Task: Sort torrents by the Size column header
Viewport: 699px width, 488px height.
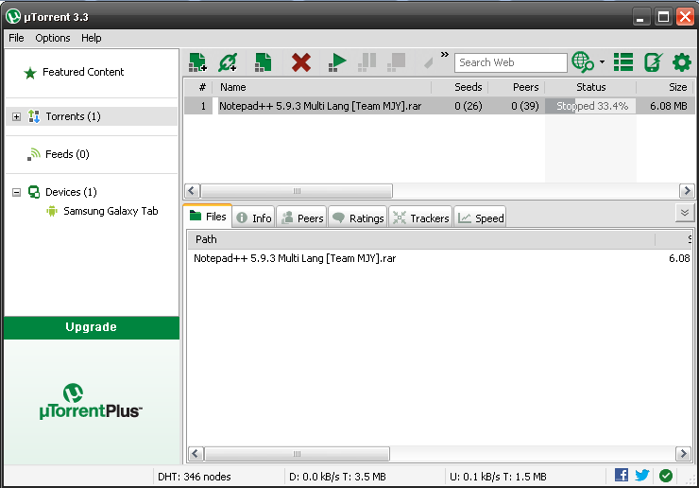Action: coord(665,87)
